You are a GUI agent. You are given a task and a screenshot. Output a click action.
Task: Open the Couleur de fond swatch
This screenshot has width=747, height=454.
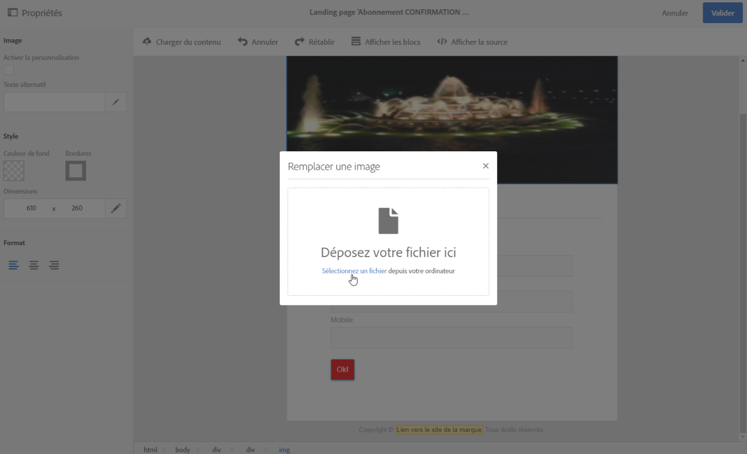pyautogui.click(x=14, y=171)
